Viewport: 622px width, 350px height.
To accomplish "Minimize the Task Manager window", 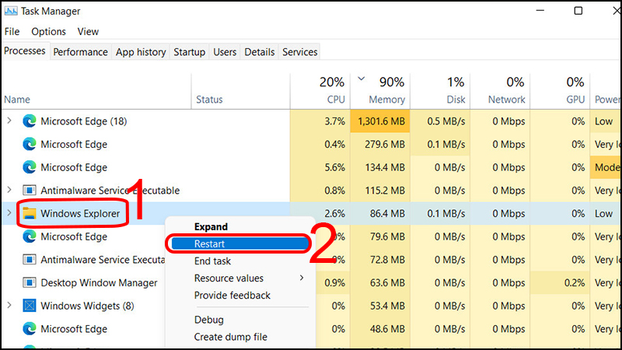I will pyautogui.click(x=540, y=11).
